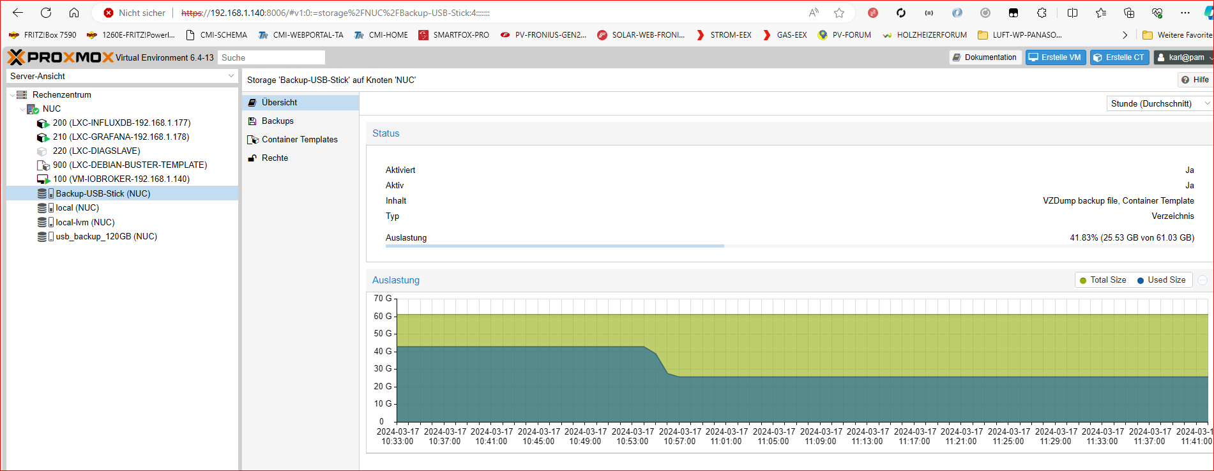Click the read aloud icon in address bar
This screenshot has height=471, width=1214.
click(814, 13)
